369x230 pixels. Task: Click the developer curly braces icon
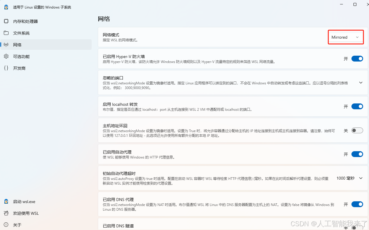(x=6, y=68)
